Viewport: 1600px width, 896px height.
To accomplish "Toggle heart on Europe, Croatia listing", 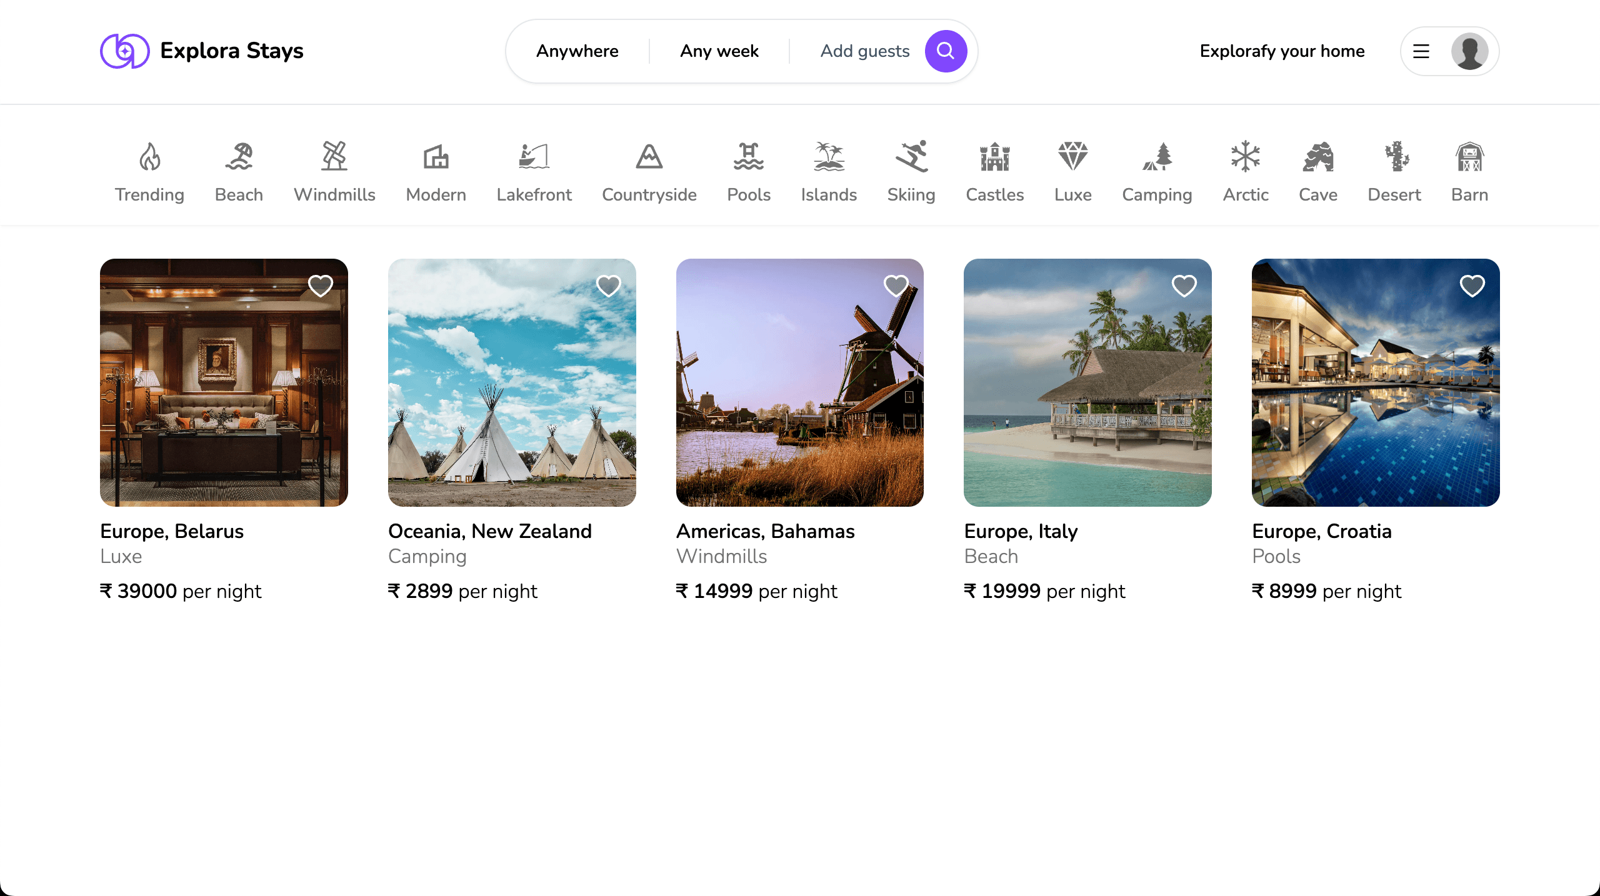I will tap(1472, 286).
